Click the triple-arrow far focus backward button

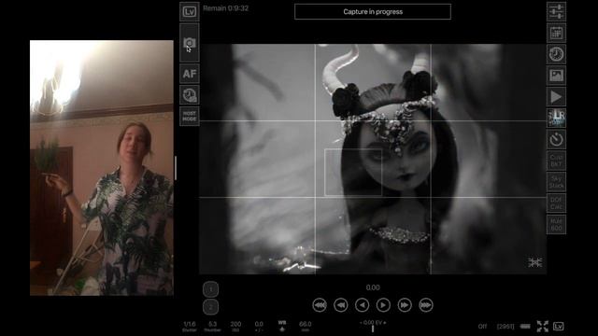coord(320,305)
